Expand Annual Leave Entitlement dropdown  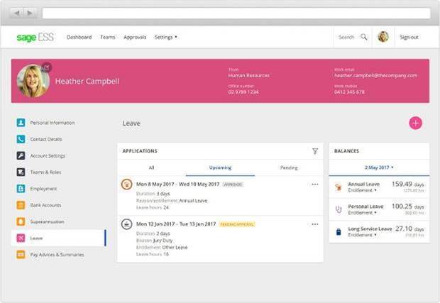(362, 190)
